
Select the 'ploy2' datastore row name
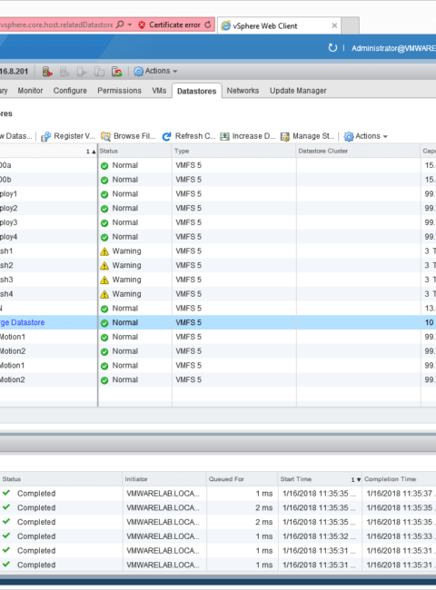click(x=9, y=208)
